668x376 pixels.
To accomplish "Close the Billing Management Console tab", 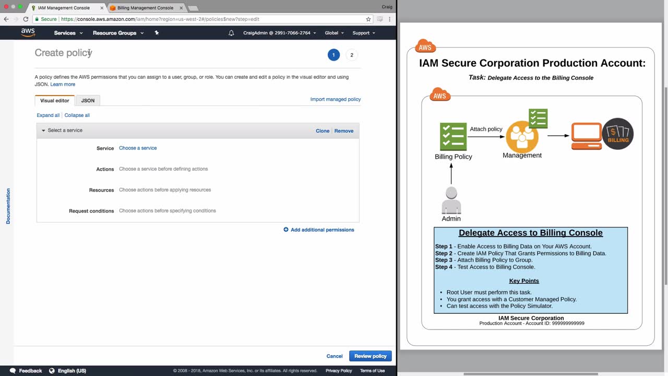I will click(181, 8).
